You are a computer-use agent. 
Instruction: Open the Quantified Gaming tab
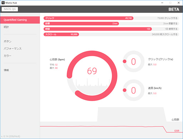pyautogui.click(x=20, y=20)
